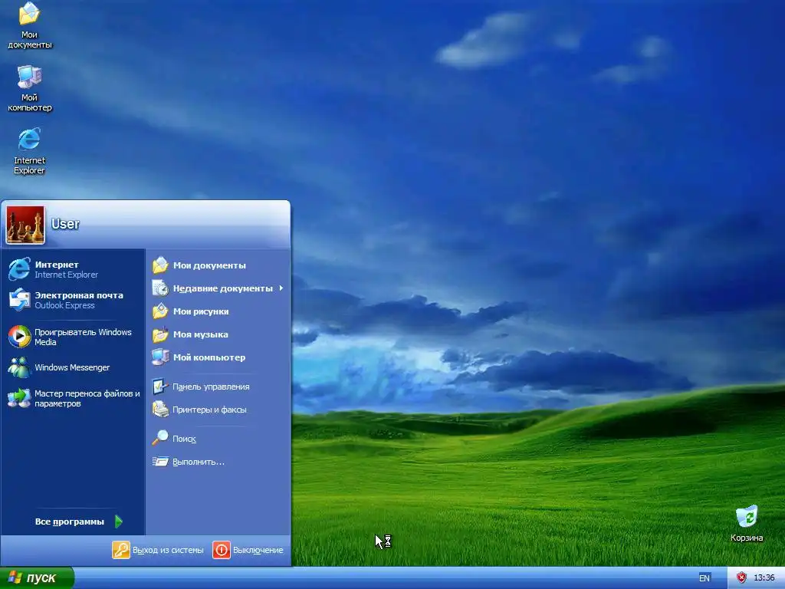Click the Windows Messenger people icon
Viewport: 785px width, 589px height.
pyautogui.click(x=19, y=367)
